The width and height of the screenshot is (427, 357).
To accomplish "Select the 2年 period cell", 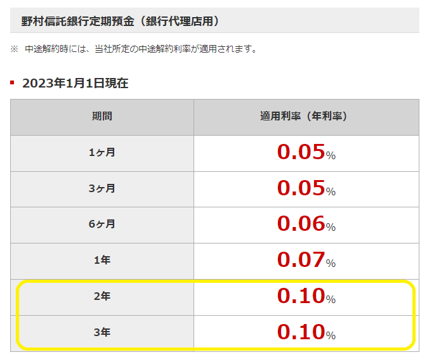I will tap(102, 297).
